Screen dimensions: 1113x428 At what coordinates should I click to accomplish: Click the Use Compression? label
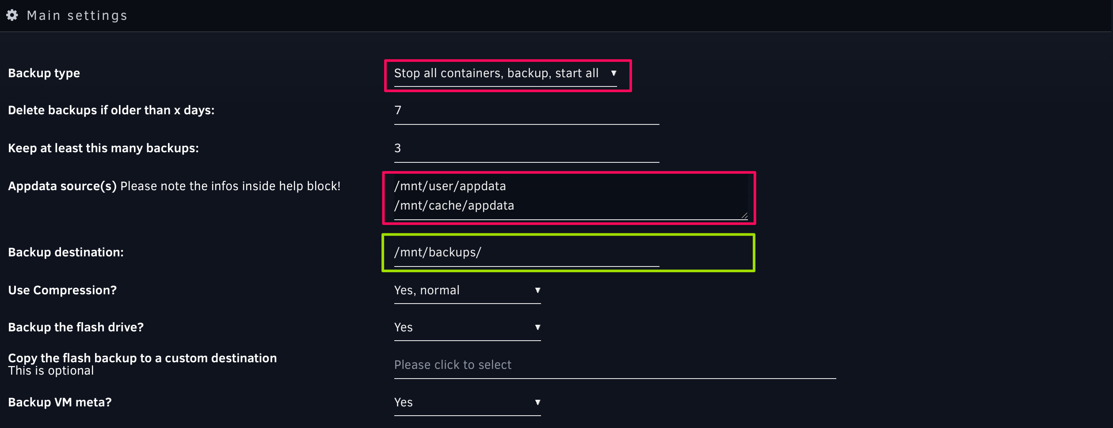[62, 290]
